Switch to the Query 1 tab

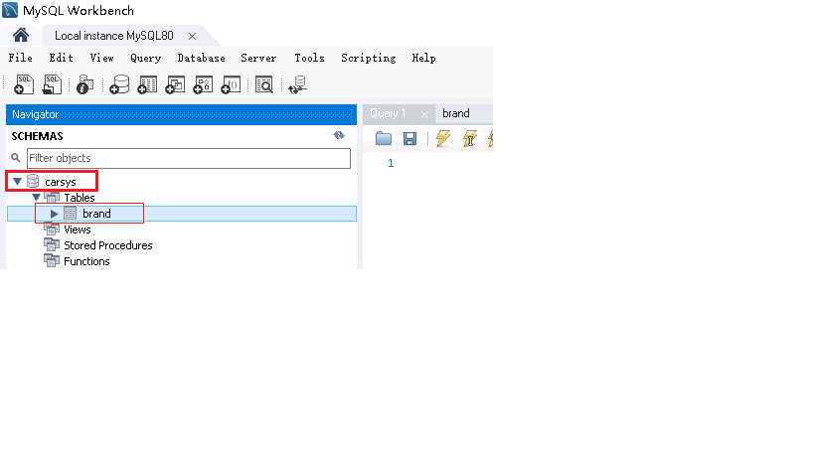(x=388, y=113)
